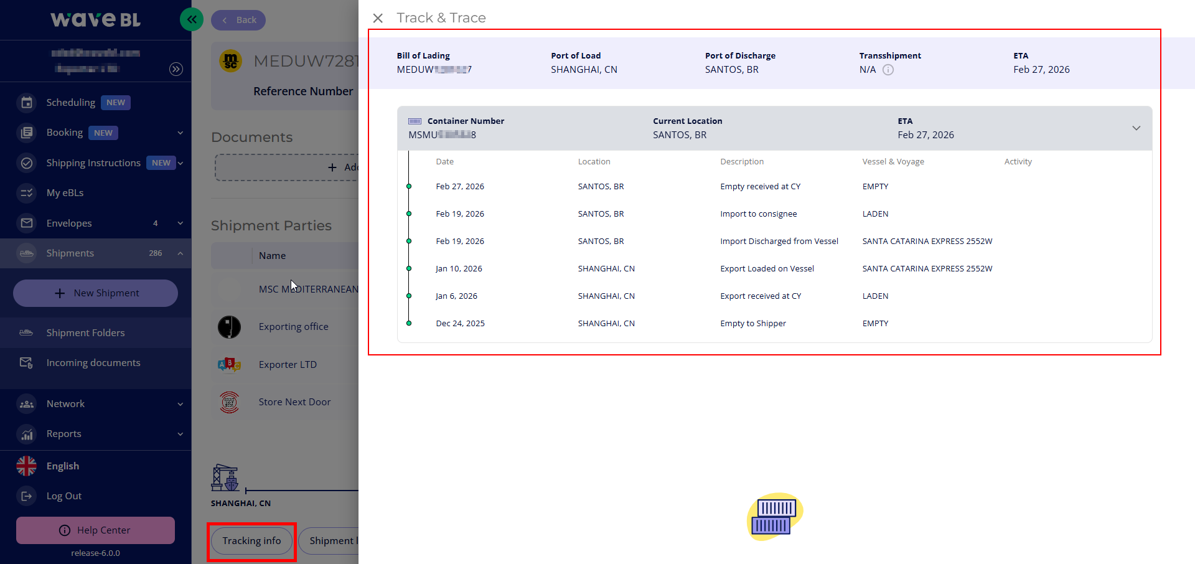Click the Transshipment info icon
The width and height of the screenshot is (1195, 564).
coord(888,70)
